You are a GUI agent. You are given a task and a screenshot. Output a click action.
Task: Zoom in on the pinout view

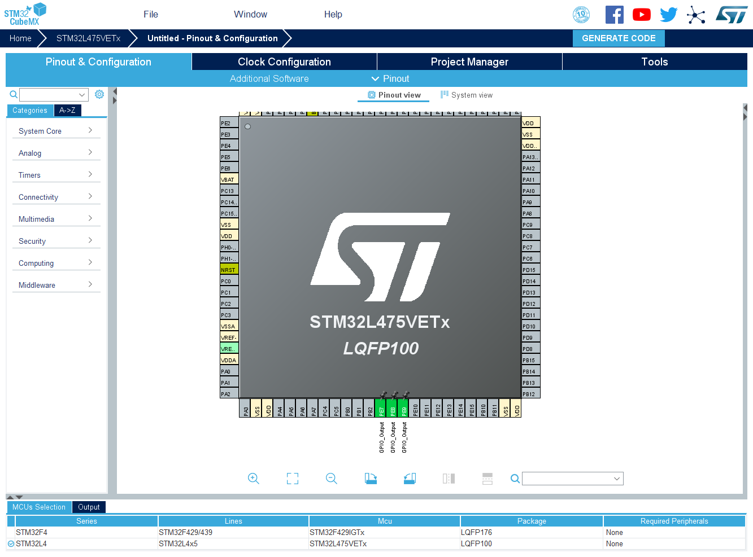pos(254,479)
